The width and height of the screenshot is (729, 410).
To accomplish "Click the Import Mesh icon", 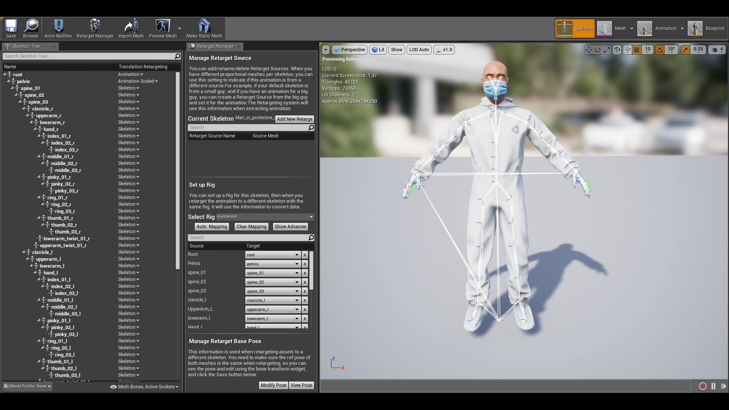I will point(131,28).
